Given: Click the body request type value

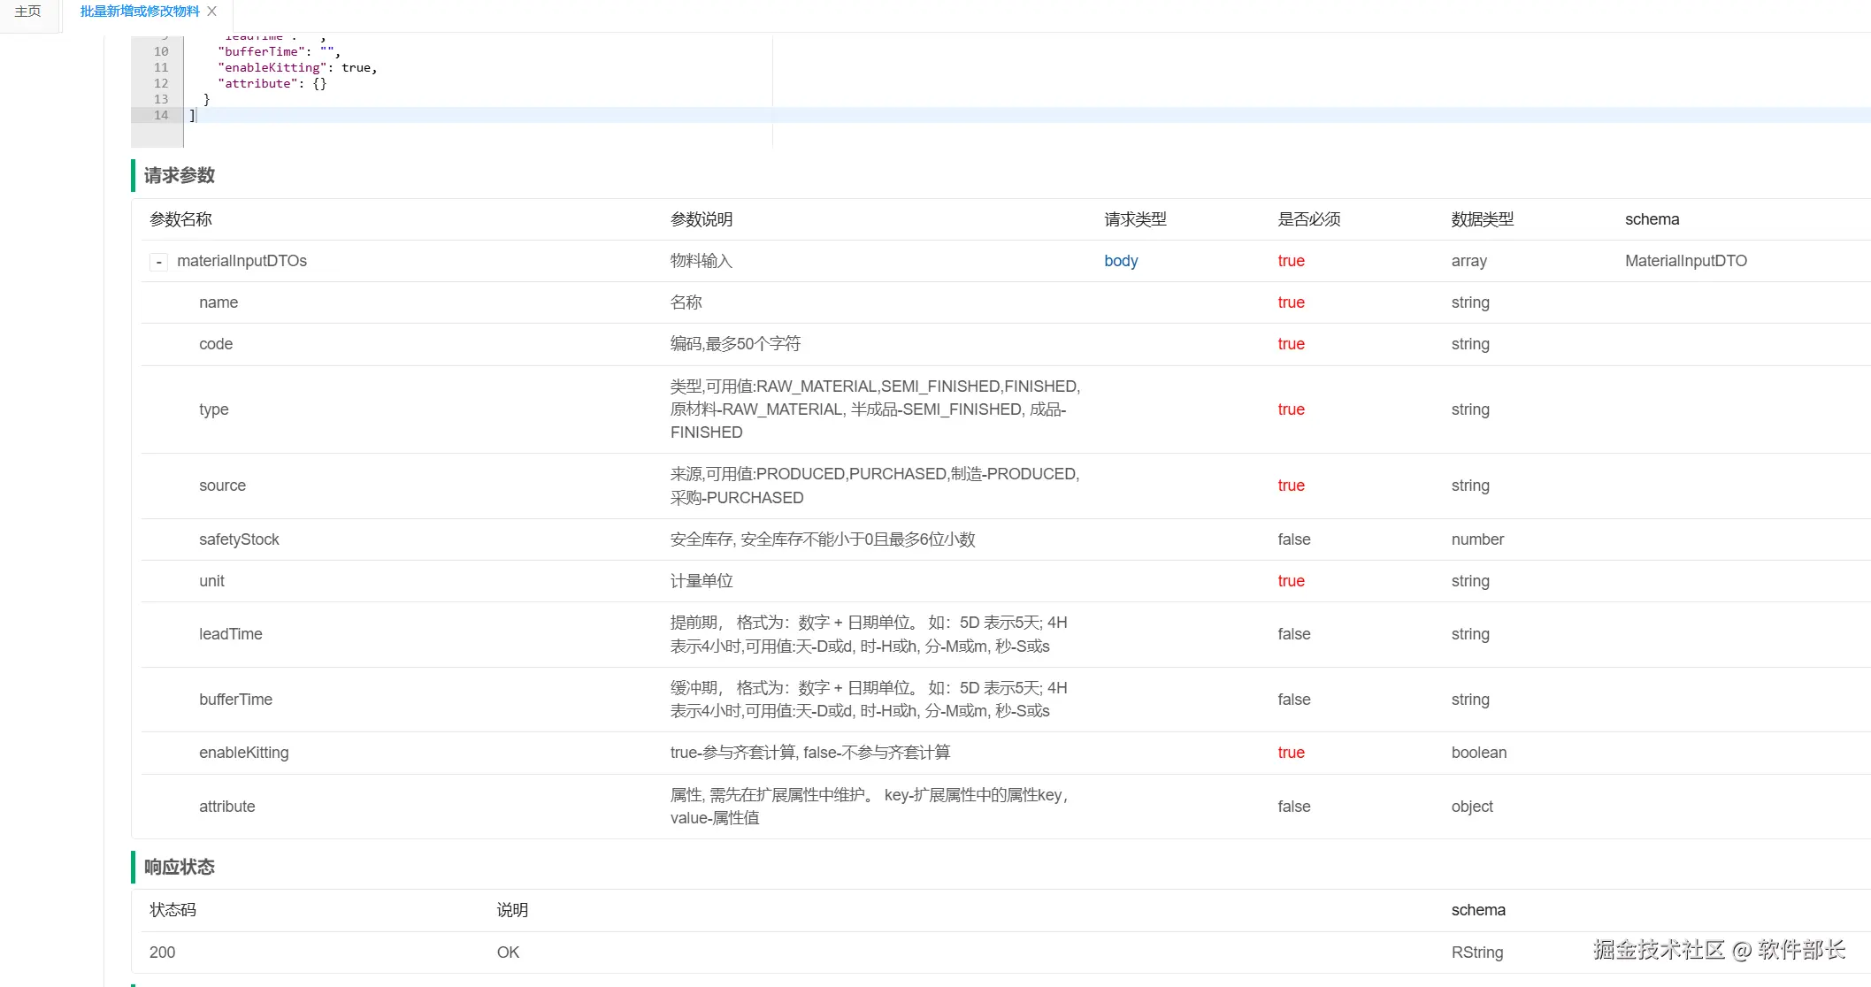Looking at the screenshot, I should tap(1121, 261).
